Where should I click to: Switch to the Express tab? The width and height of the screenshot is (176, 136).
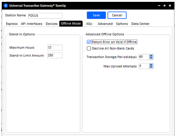tap(12, 24)
